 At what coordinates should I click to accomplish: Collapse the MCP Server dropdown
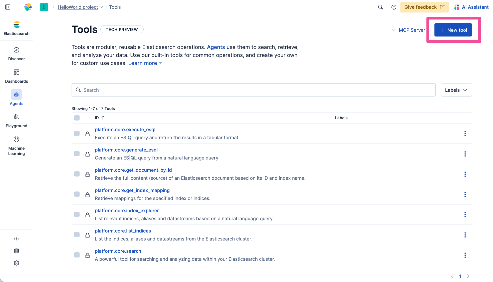(x=393, y=30)
